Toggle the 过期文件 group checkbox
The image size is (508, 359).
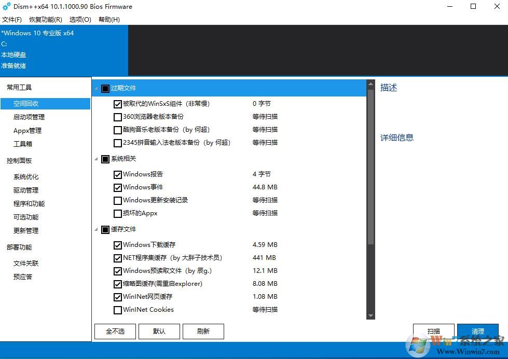(105, 89)
